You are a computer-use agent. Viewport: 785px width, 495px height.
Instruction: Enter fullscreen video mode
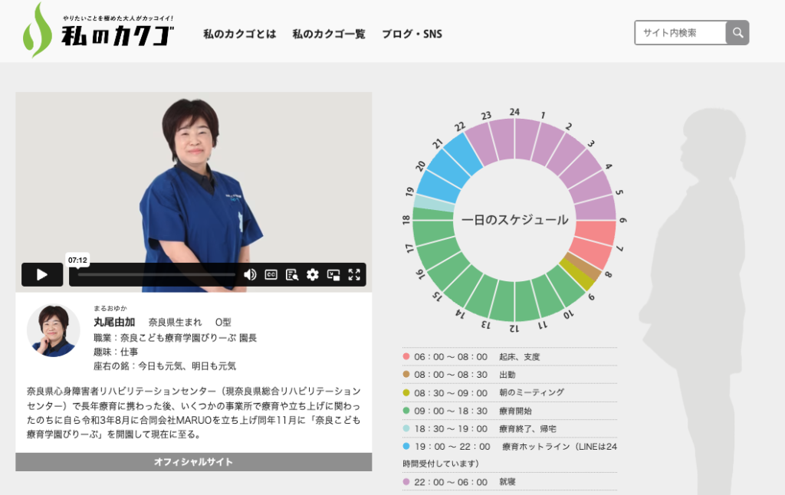click(354, 274)
